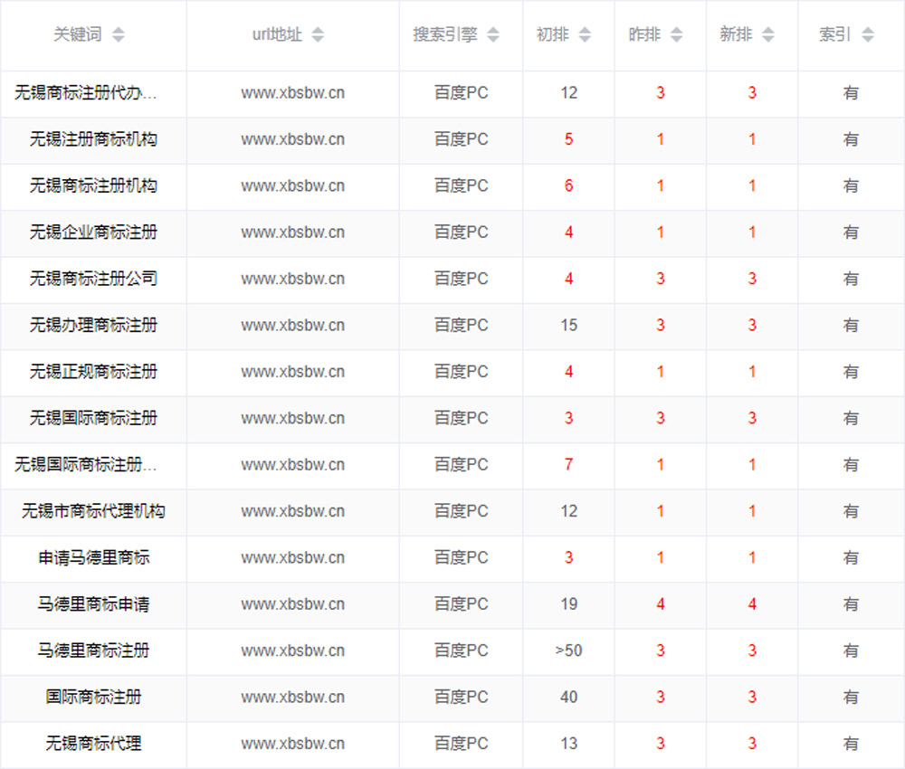Screen dimensions: 905x769
Task: Sort the 昨排 column via its arrows
Action: pyautogui.click(x=678, y=35)
